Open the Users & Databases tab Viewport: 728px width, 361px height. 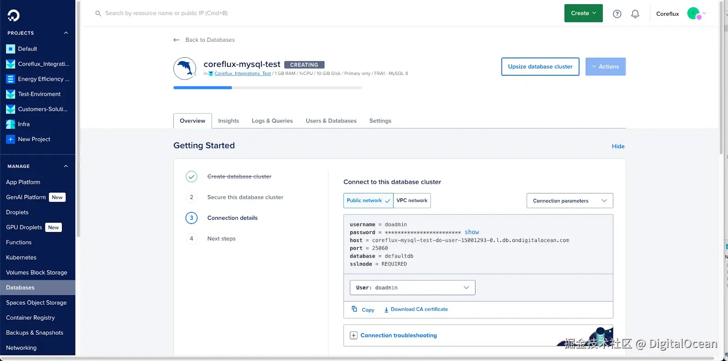[x=331, y=121]
